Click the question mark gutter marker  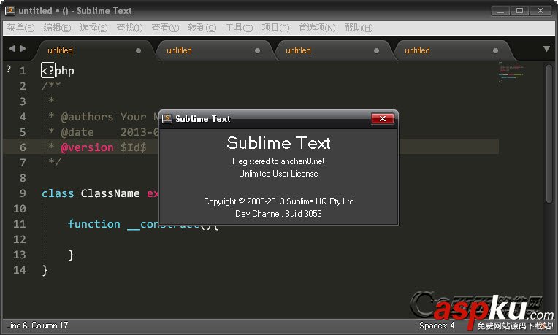click(x=9, y=69)
